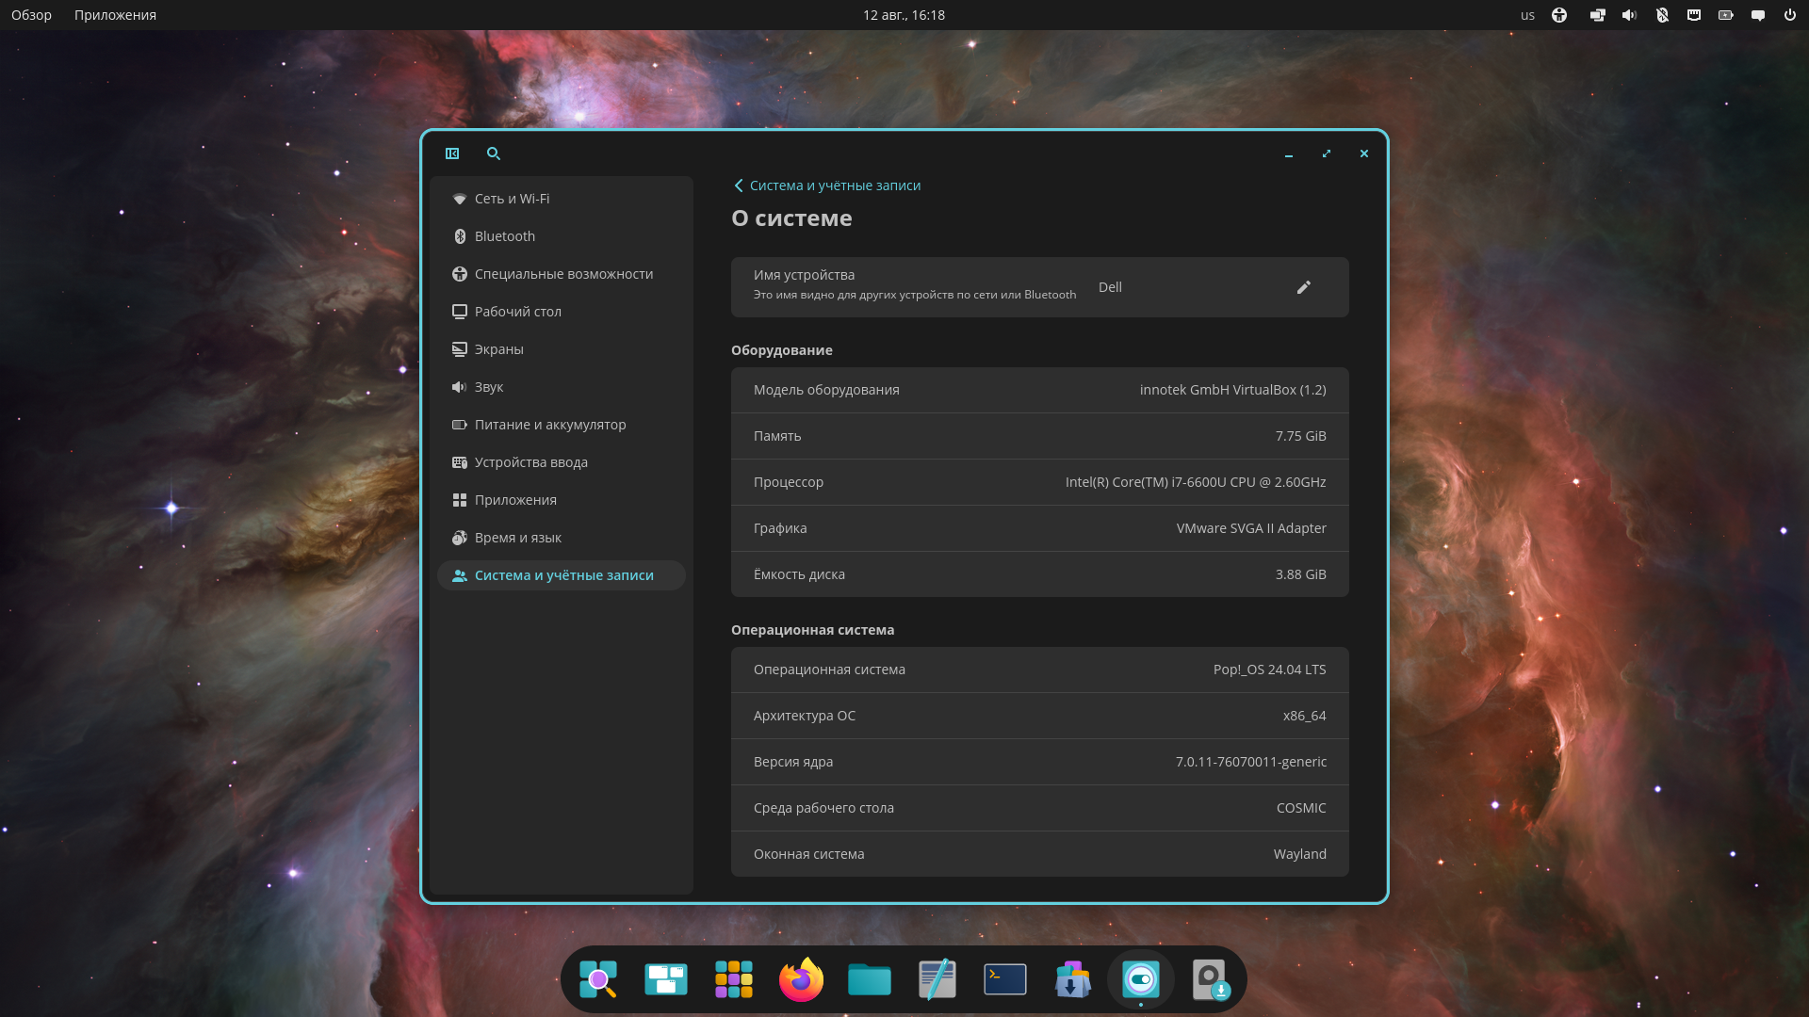Click the 'Intel(R) Core(TM) i7-6600U' processor value
The height and width of the screenshot is (1017, 1809).
click(x=1196, y=482)
